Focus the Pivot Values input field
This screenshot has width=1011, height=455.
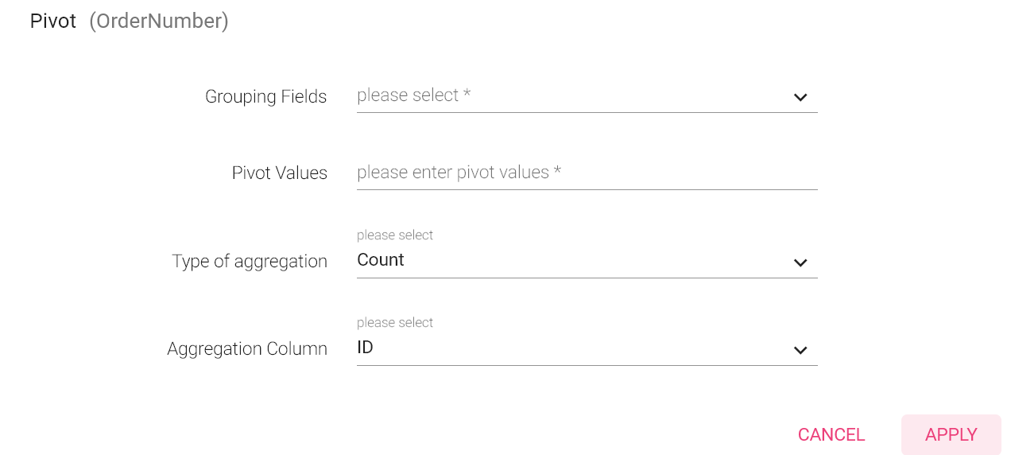coord(587,173)
